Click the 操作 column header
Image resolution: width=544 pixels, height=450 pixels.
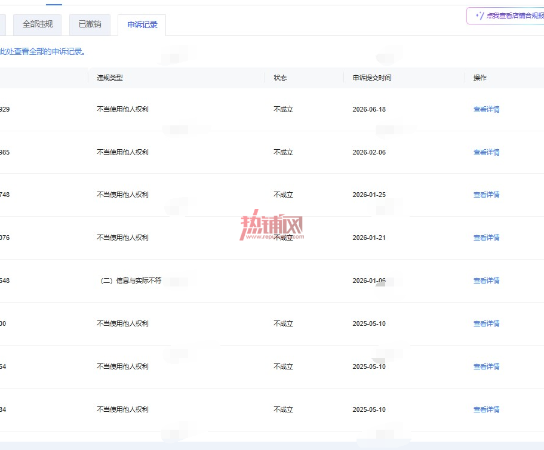480,78
